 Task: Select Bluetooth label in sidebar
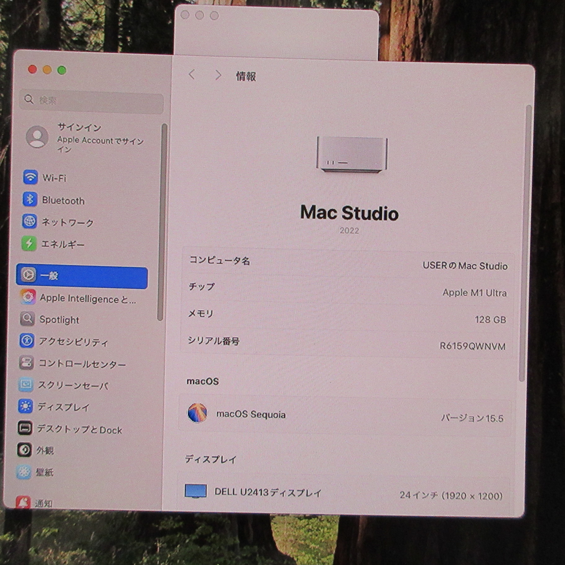click(x=63, y=200)
